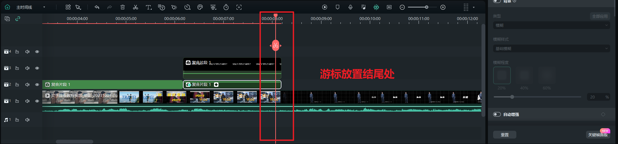The width and height of the screenshot is (618, 144).
Task: Click the keyframe diamond tool icon
Action: coord(174,7)
